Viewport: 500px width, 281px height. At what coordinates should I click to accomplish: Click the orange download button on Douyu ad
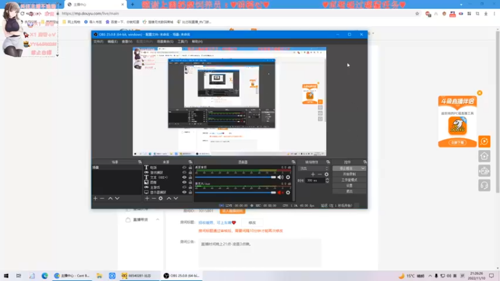tap(457, 142)
